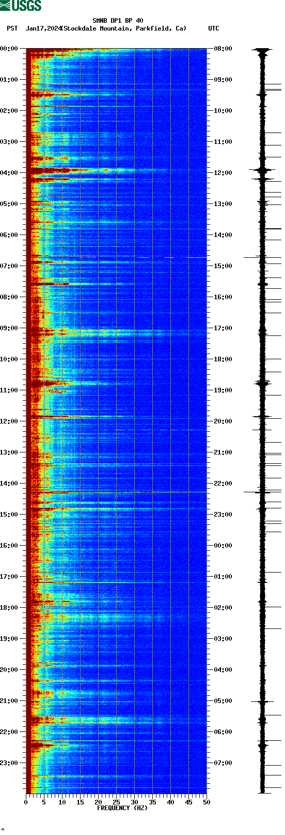This screenshot has width=285, height=835.
Task: Click the 11:00 PST time label
Action: point(9,390)
